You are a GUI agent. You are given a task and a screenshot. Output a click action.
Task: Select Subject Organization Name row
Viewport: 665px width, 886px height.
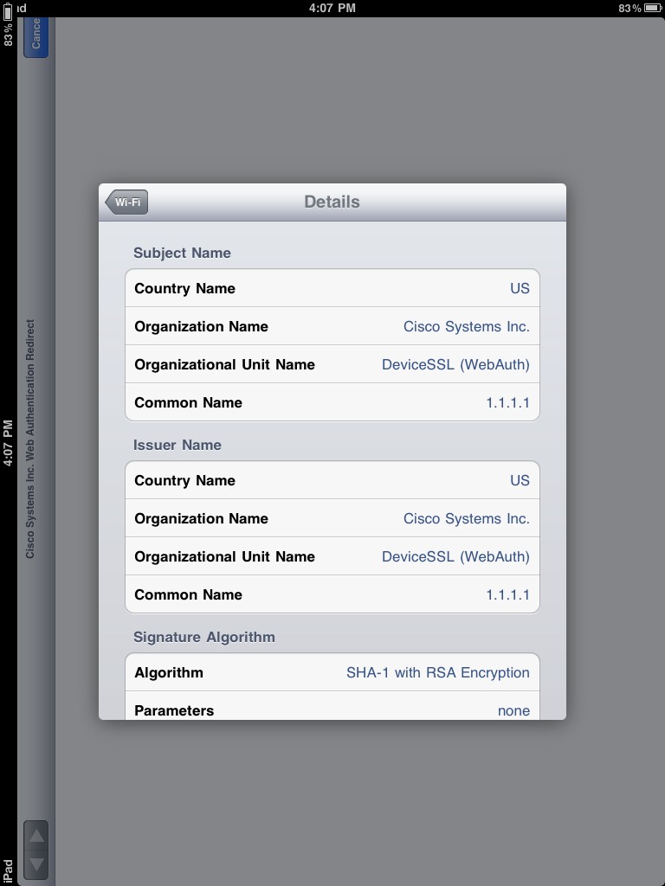click(332, 326)
